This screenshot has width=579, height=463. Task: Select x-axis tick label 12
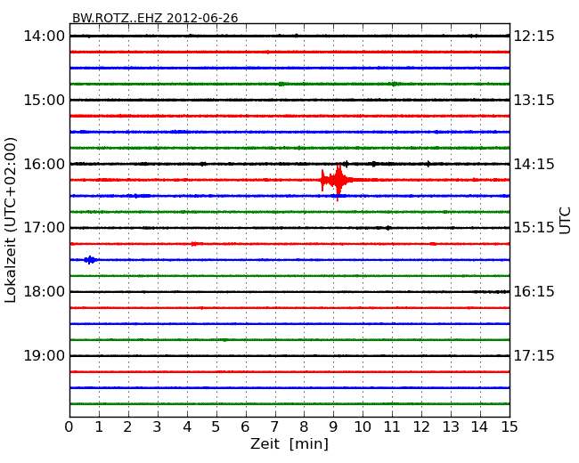click(x=421, y=427)
